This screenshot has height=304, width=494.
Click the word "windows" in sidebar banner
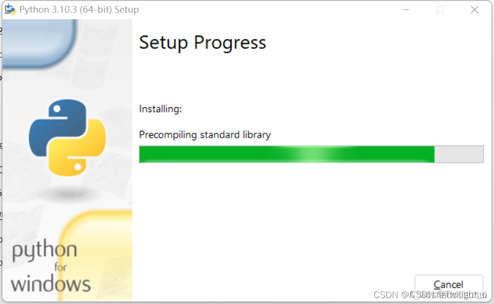tap(51, 284)
